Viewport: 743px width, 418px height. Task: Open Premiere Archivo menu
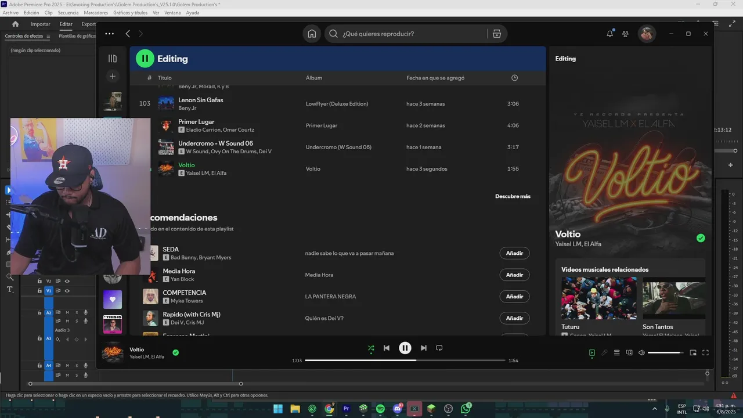(10, 12)
